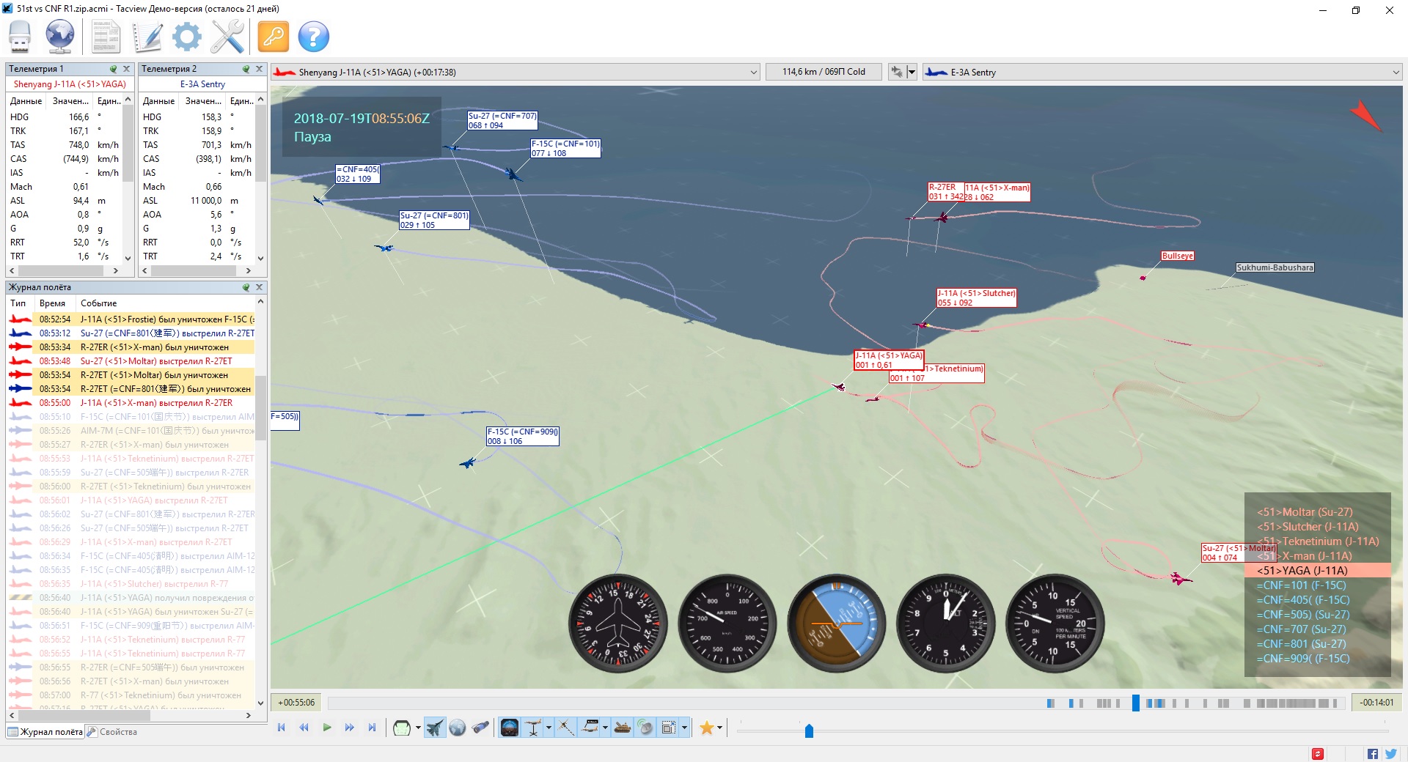
Task: Switch to the Журнал полёта tab
Action: pos(45,732)
